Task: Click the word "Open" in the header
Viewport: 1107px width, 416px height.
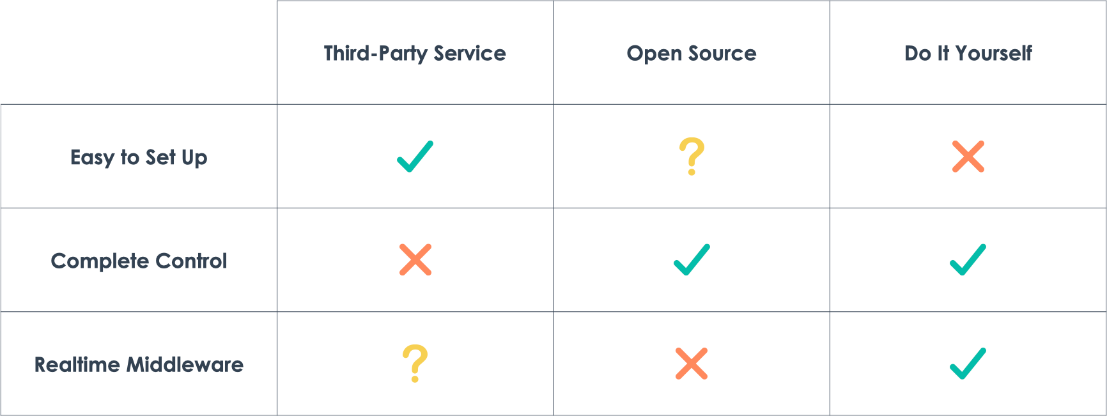Action: (x=654, y=54)
